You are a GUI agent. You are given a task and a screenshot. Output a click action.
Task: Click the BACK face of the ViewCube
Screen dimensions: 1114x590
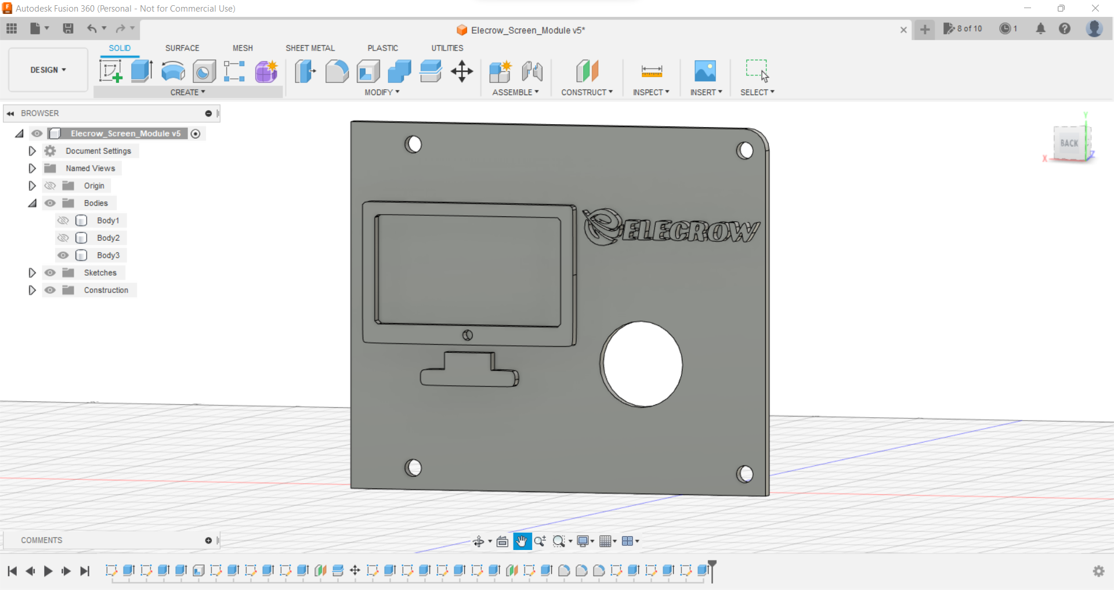pos(1069,143)
